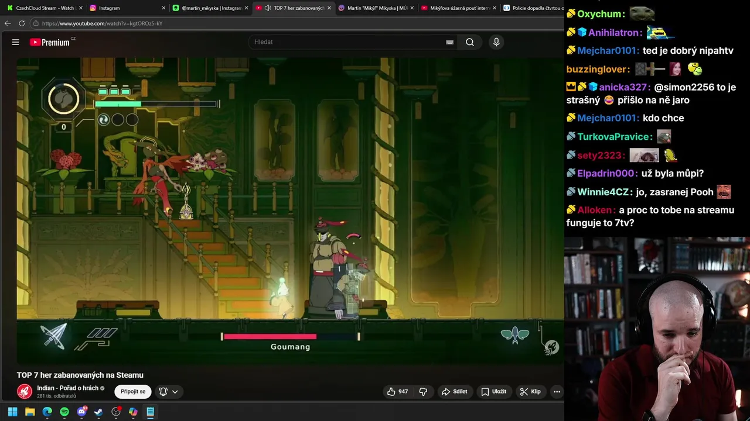Click chat username Winnie4CZ

click(x=603, y=192)
